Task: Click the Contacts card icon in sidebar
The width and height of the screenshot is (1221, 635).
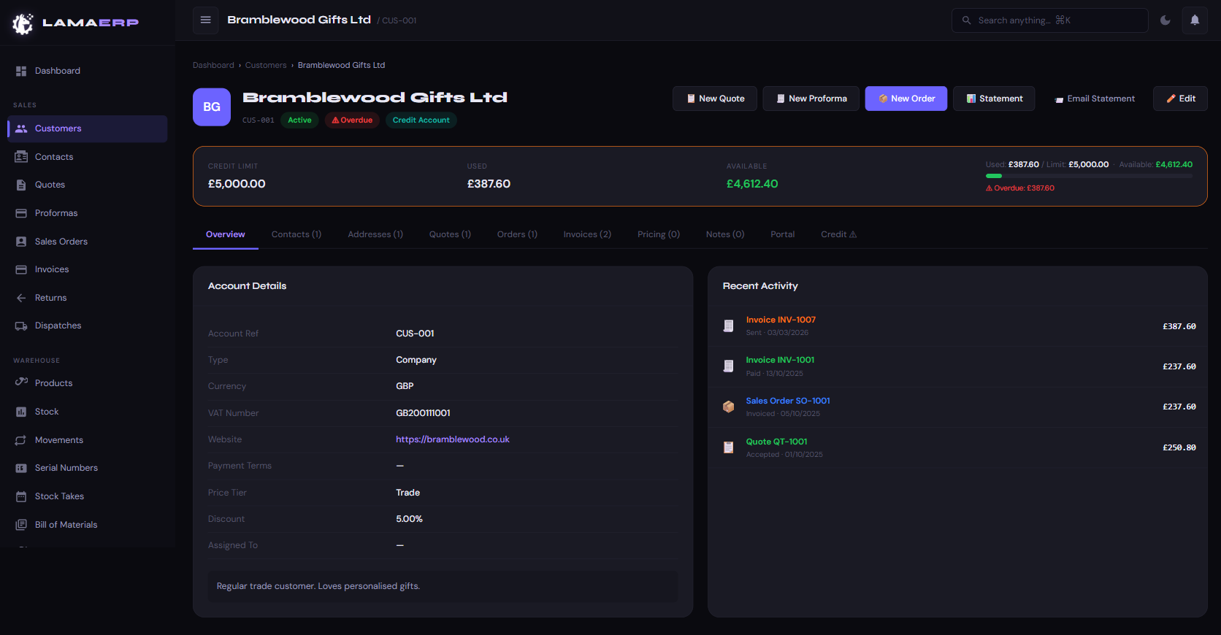Action: pyautogui.click(x=21, y=157)
